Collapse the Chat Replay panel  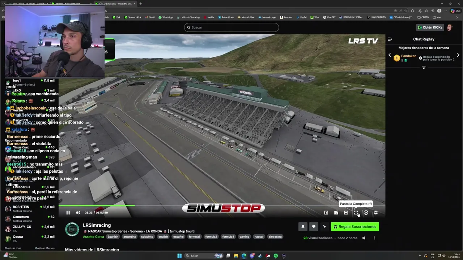(x=390, y=39)
